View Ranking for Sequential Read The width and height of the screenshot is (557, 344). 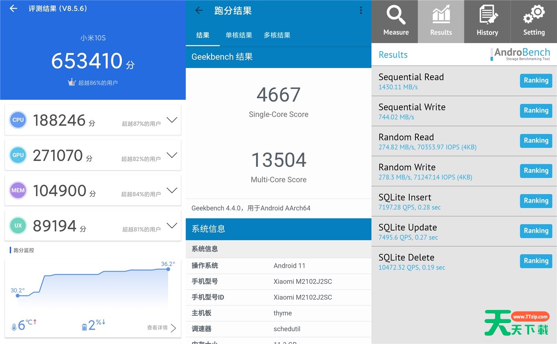click(536, 80)
